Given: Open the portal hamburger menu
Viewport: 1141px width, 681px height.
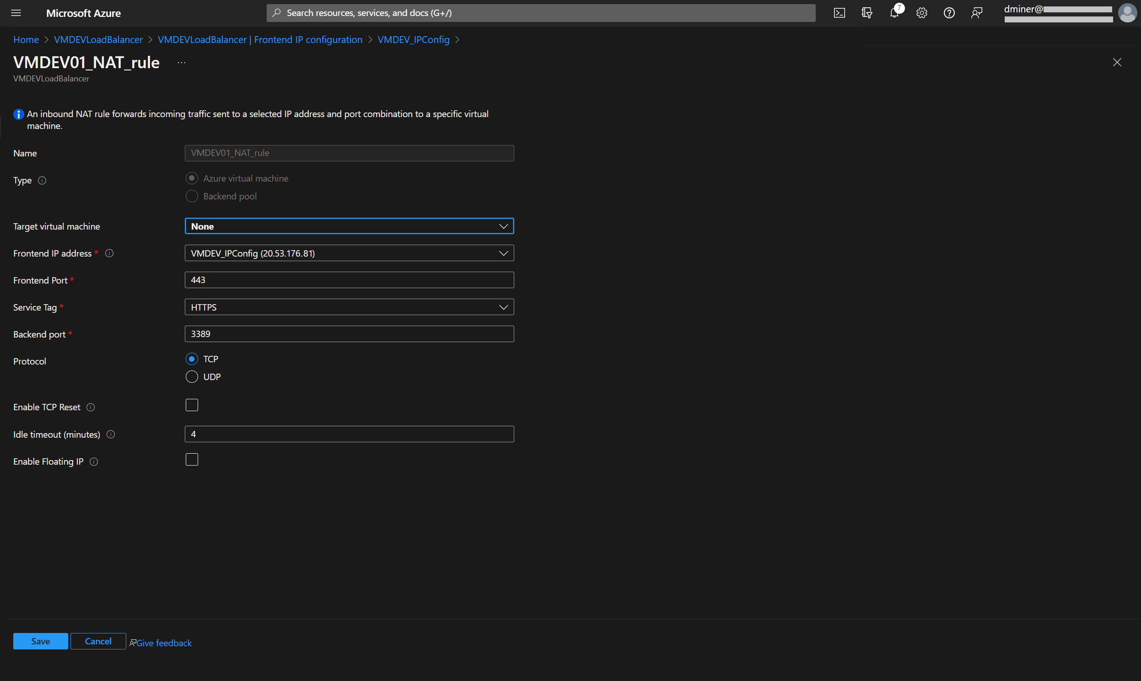Looking at the screenshot, I should [16, 13].
